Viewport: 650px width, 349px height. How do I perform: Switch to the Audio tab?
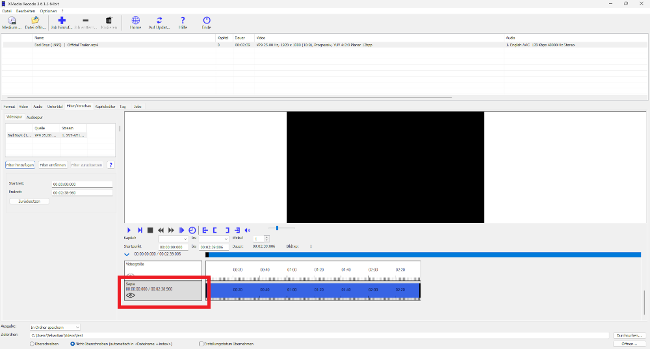point(38,107)
